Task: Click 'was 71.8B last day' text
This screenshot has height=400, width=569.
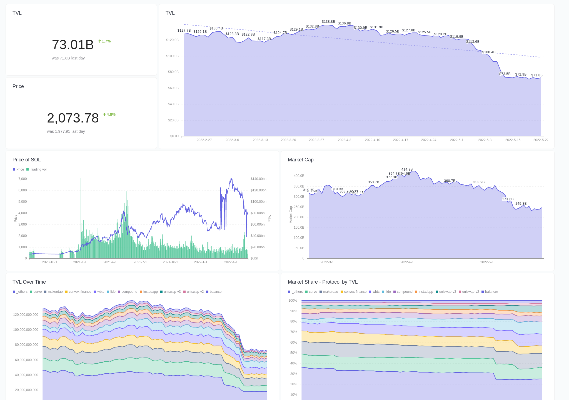Action: pos(68,58)
